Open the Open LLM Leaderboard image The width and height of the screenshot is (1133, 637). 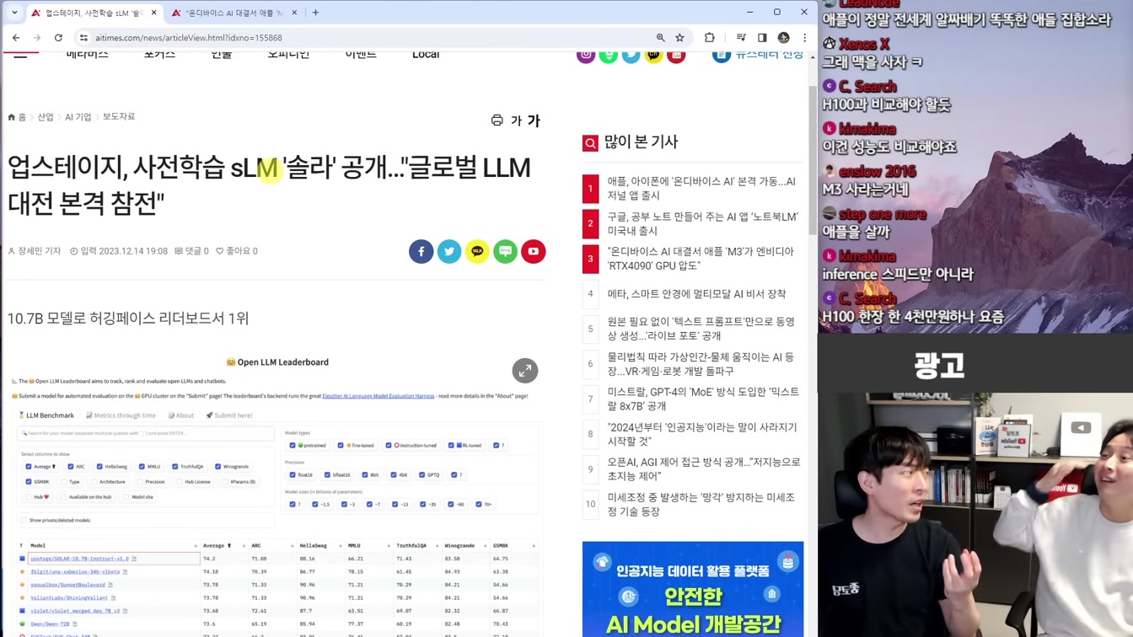pyautogui.click(x=277, y=493)
